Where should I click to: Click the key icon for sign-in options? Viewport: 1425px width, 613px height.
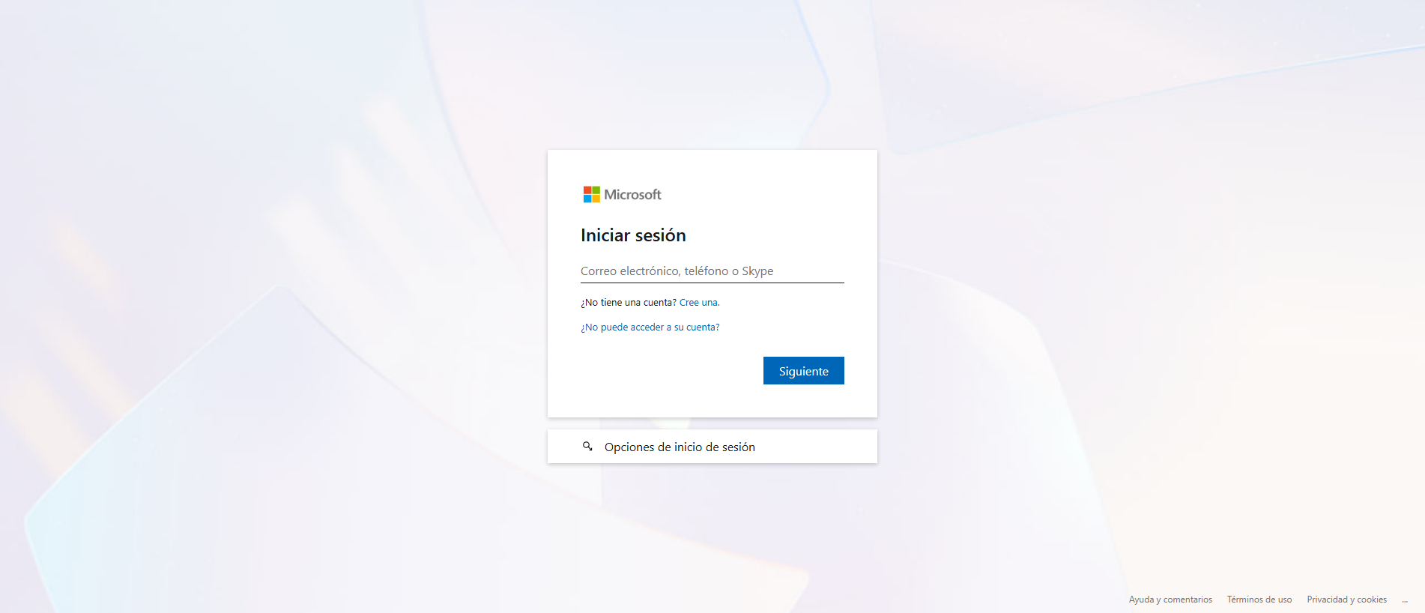[587, 447]
